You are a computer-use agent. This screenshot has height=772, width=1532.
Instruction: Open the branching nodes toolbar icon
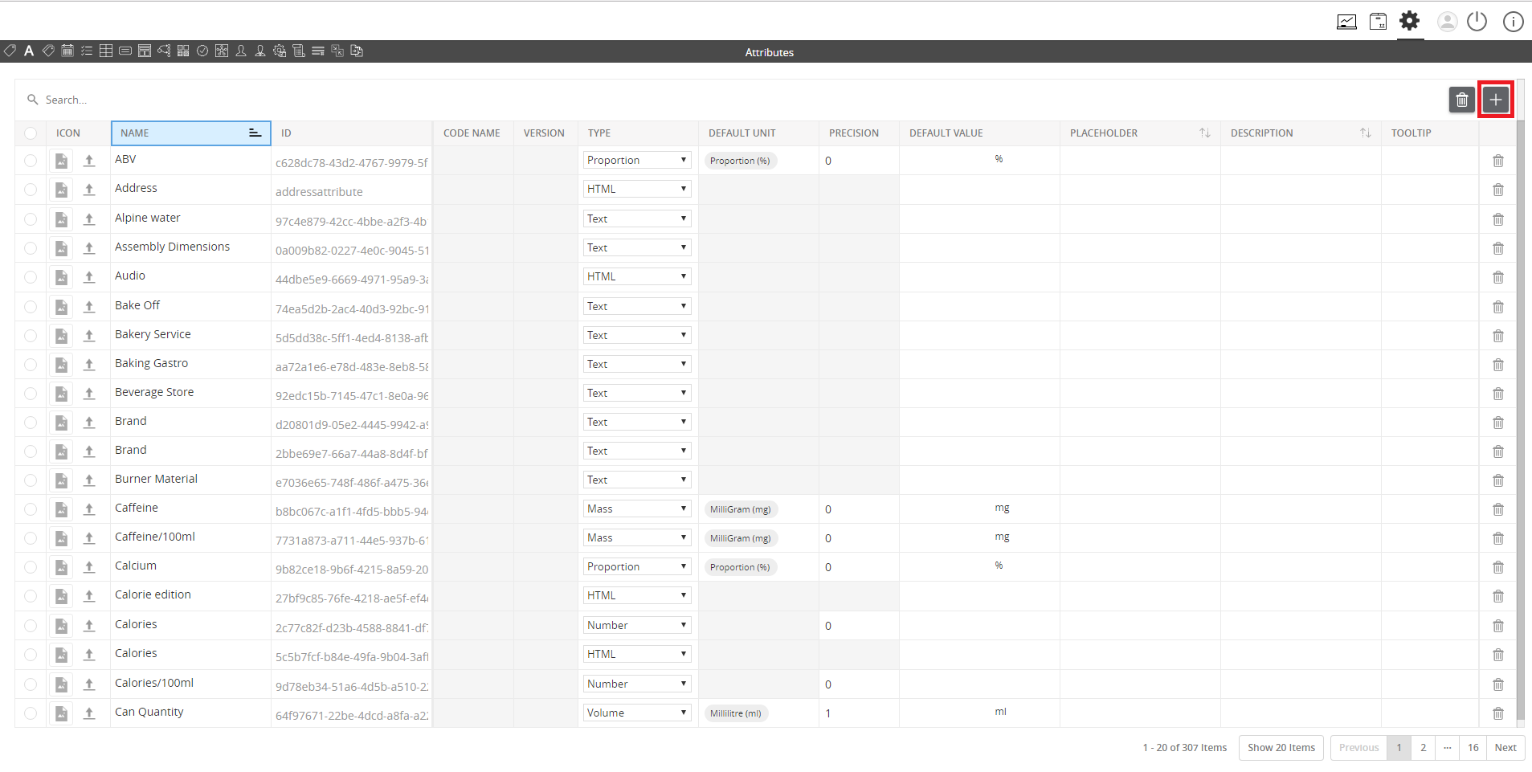(164, 51)
